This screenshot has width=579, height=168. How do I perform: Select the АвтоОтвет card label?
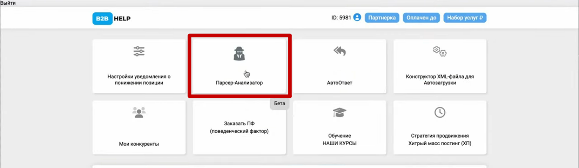click(x=340, y=83)
